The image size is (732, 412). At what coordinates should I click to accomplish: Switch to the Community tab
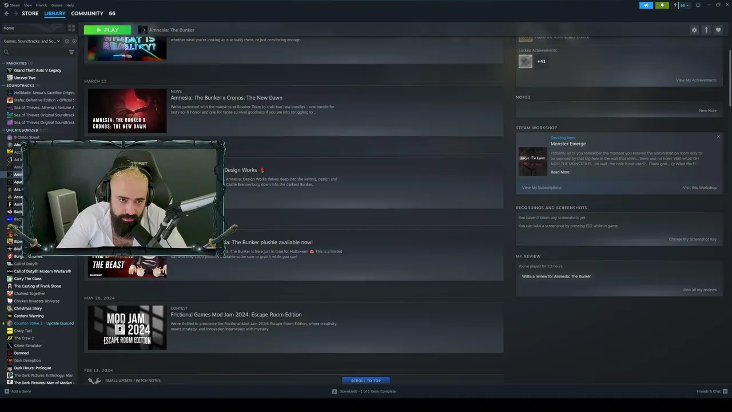87,14
